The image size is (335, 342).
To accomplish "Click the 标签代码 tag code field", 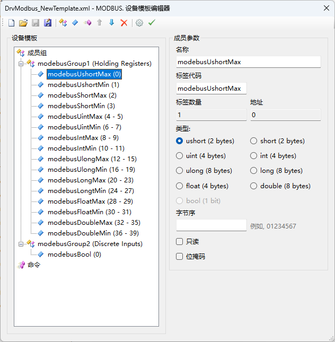I will (x=211, y=89).
